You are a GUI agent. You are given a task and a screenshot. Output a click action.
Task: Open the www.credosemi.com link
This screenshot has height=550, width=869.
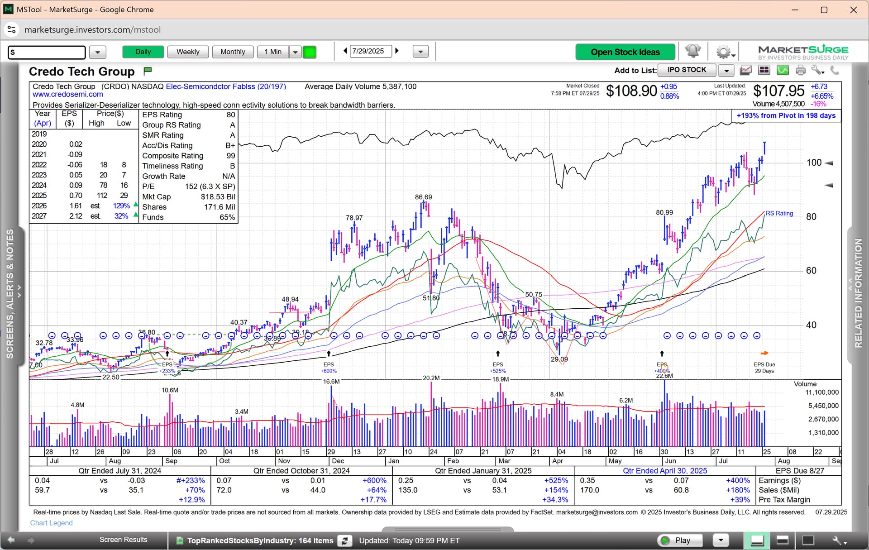tap(68, 95)
